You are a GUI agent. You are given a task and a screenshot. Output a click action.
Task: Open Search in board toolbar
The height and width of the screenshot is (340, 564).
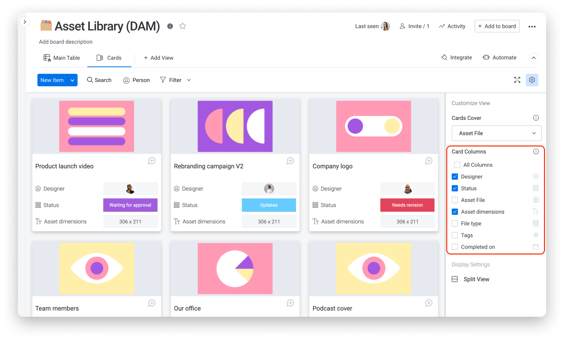coord(99,80)
